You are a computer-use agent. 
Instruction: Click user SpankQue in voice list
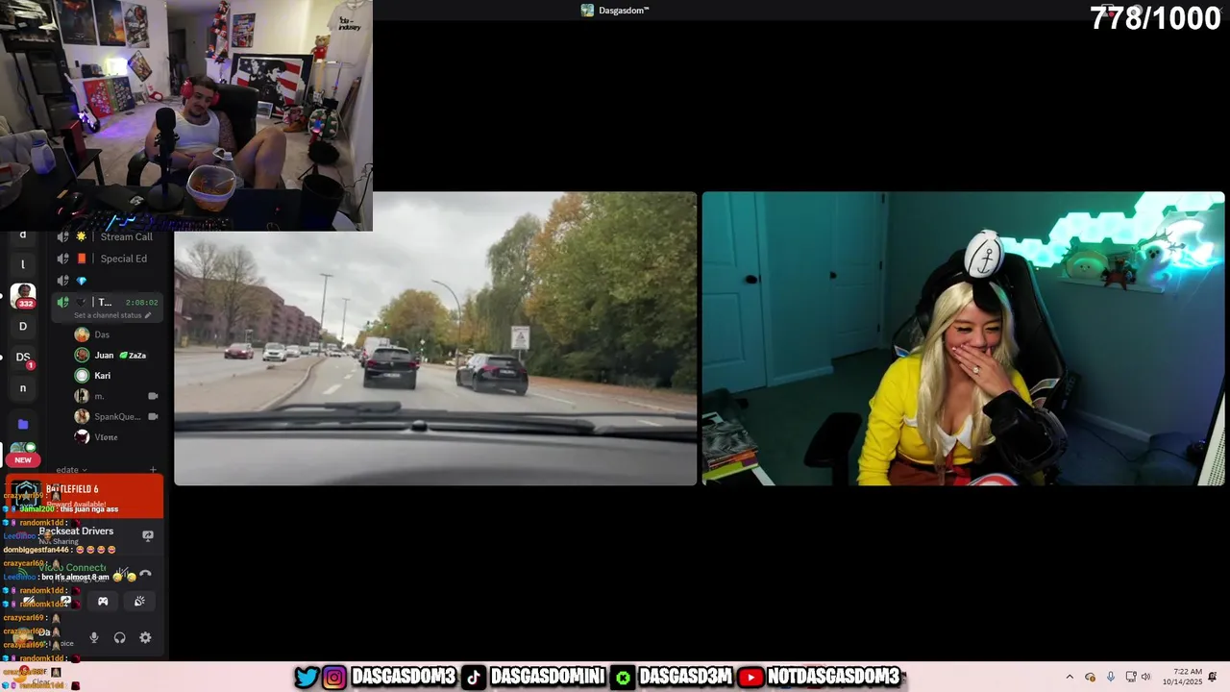click(x=117, y=416)
